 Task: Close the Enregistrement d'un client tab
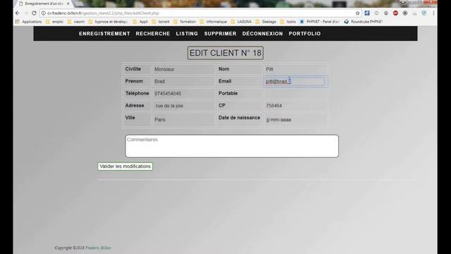point(68,4)
